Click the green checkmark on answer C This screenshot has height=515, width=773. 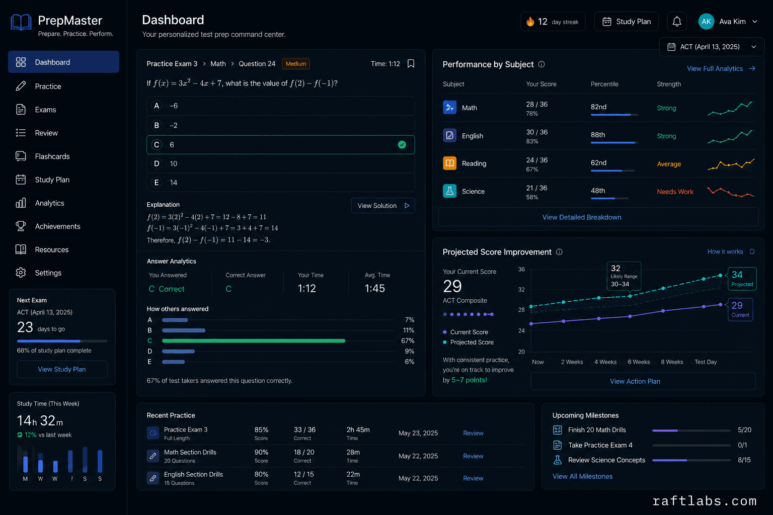coord(402,145)
